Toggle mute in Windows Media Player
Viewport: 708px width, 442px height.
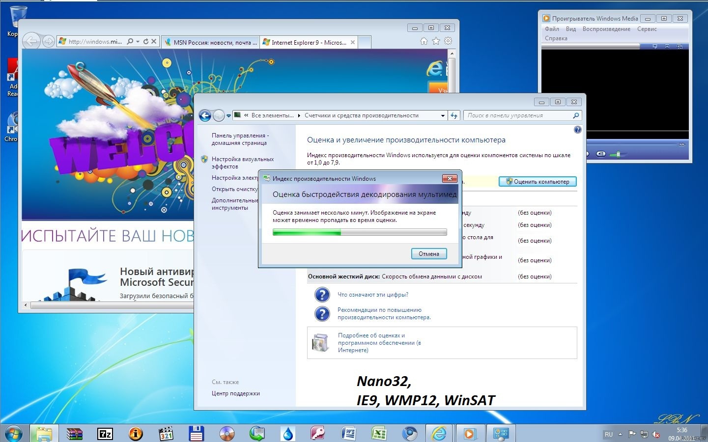(601, 154)
